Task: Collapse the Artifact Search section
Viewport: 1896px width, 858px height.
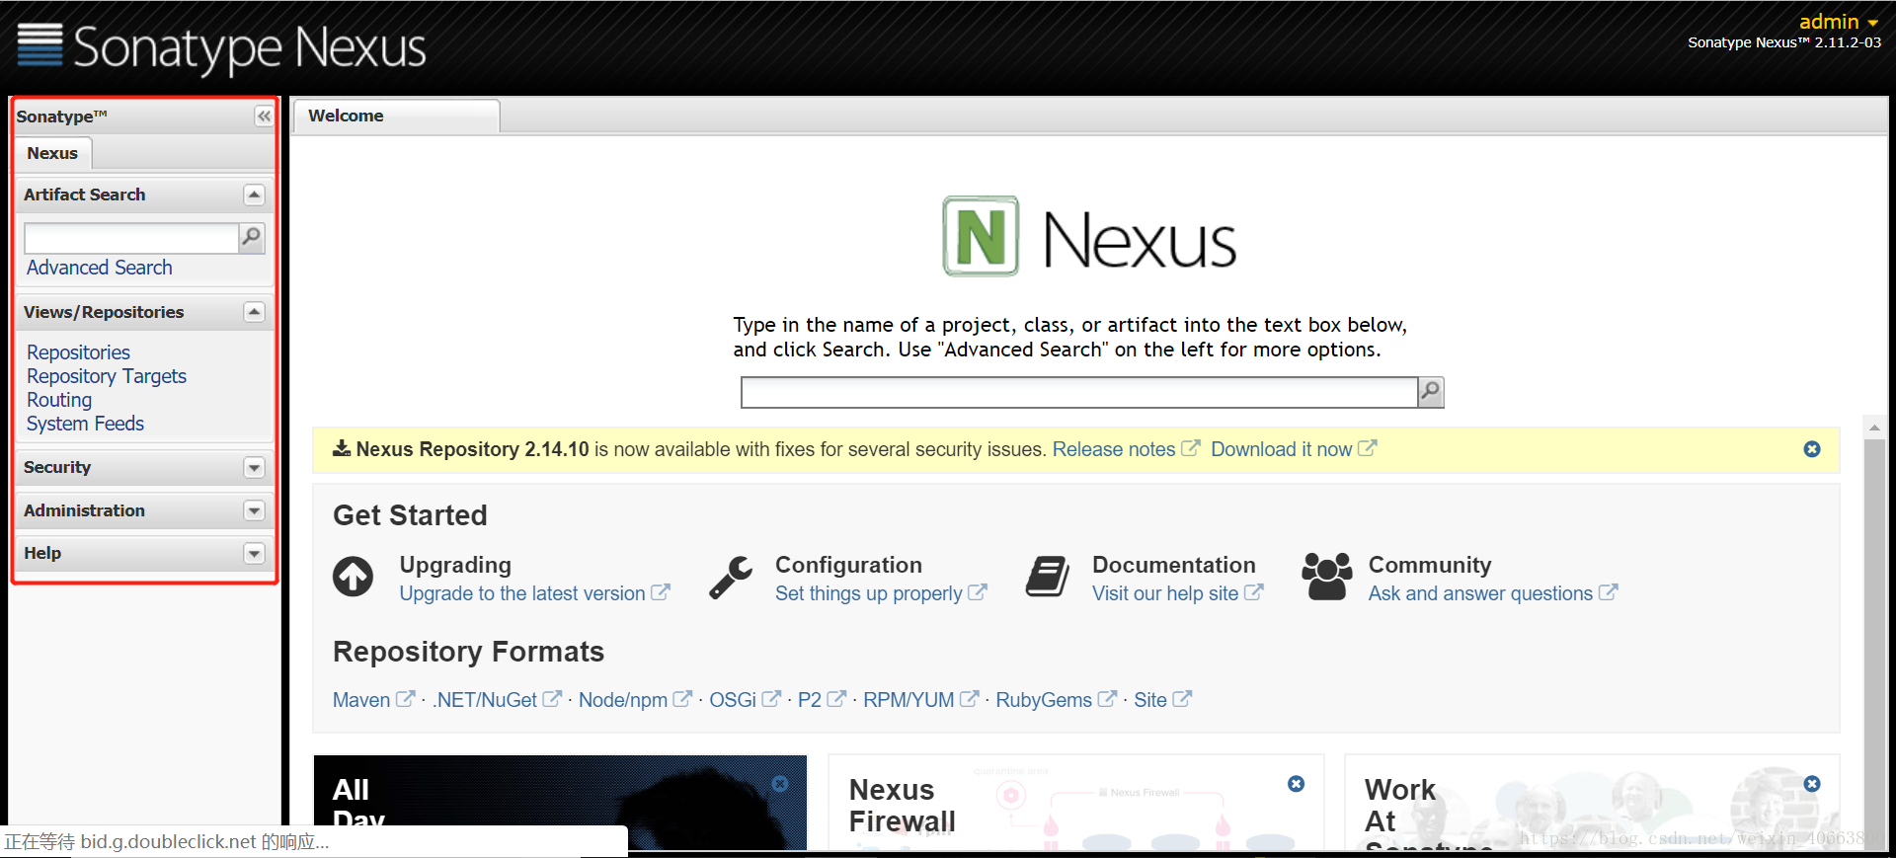Action: click(x=254, y=195)
